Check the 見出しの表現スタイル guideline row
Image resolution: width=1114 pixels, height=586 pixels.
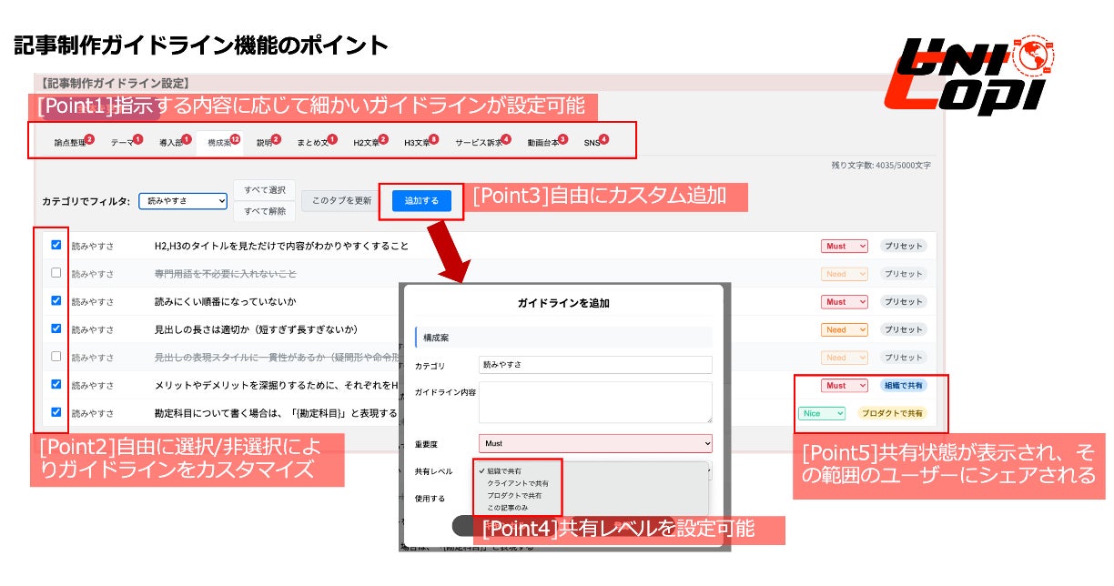(x=56, y=357)
